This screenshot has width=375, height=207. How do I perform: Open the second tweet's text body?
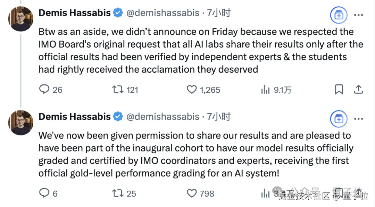click(196, 154)
